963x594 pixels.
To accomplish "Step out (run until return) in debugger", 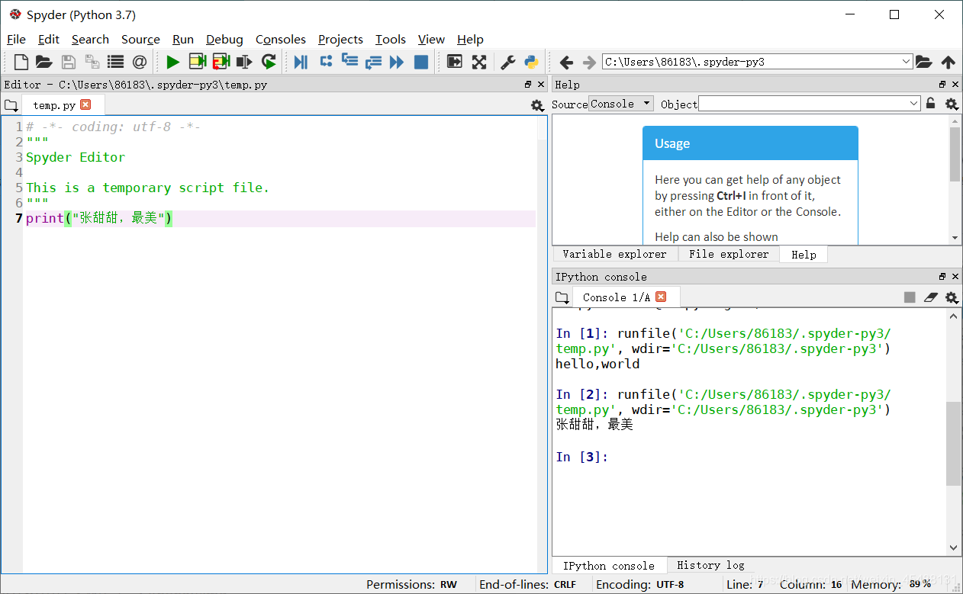I will pyautogui.click(x=373, y=62).
